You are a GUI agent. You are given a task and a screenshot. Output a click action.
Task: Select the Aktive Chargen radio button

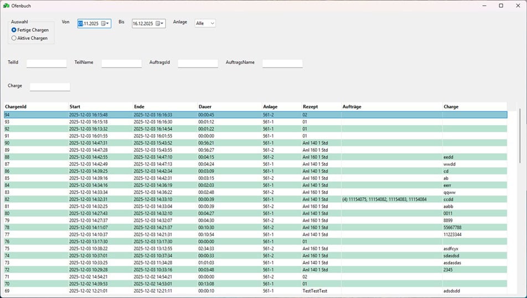pos(14,38)
